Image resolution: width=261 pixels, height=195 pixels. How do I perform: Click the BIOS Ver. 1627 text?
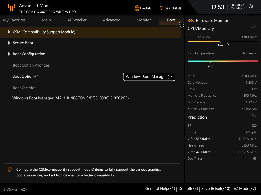tap(15, 189)
